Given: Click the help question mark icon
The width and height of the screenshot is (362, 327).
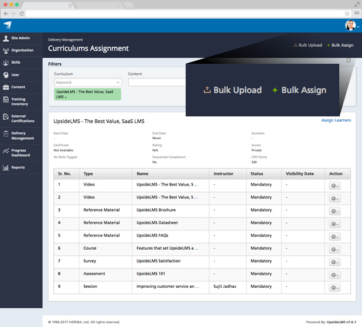Looking at the screenshot, I should click(349, 60).
